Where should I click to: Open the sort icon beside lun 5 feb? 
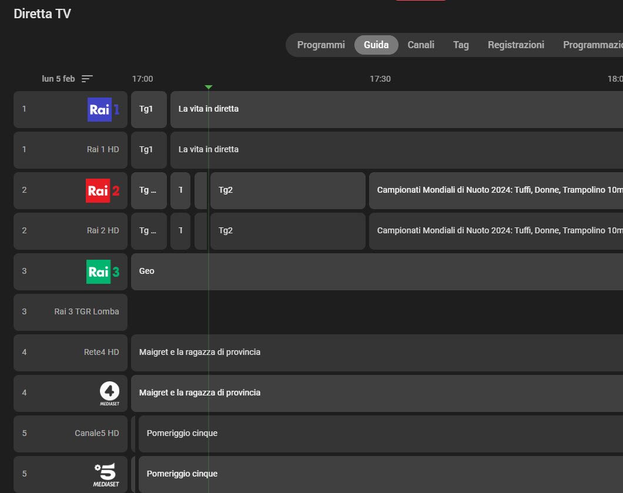[87, 79]
